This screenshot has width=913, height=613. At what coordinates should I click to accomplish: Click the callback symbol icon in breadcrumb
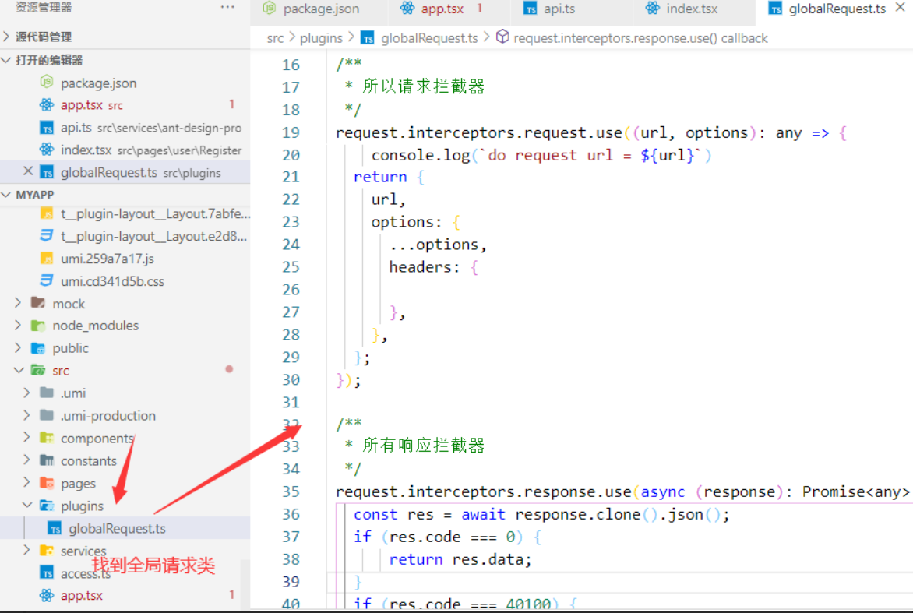502,37
